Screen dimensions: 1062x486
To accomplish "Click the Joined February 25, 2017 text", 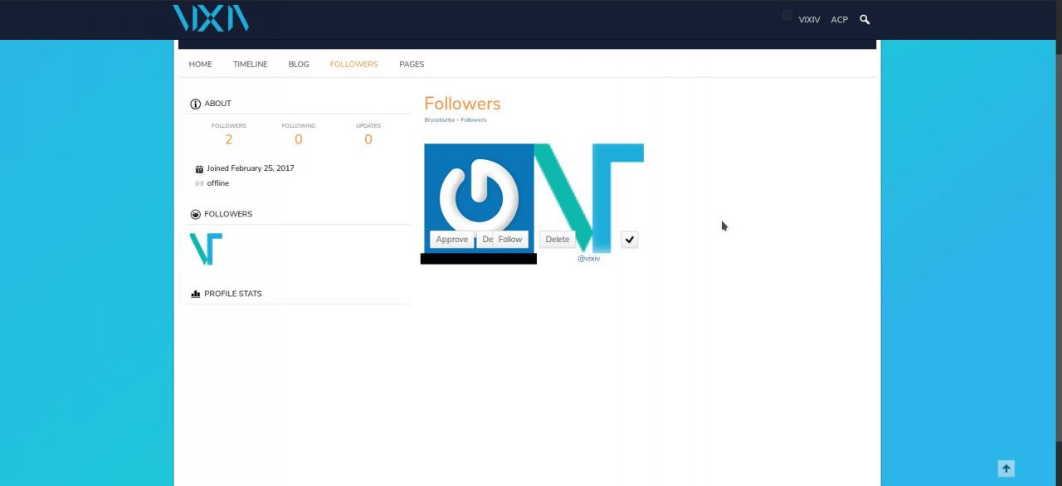I will (251, 168).
